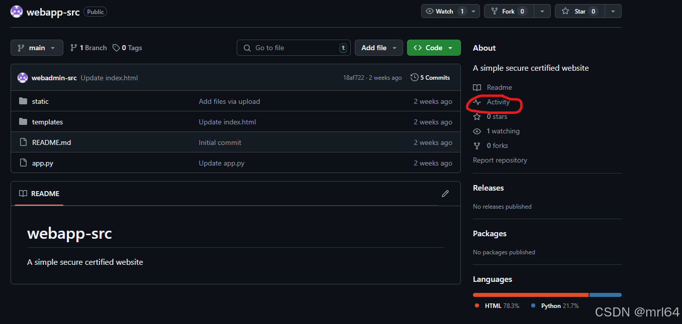The image size is (682, 324).
Task: Click the app.py file icon
Action: (x=23, y=163)
